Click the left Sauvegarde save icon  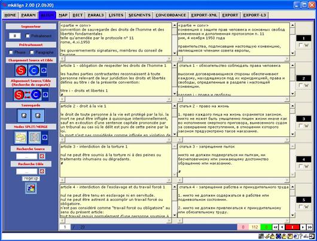pyautogui.click(x=24, y=115)
